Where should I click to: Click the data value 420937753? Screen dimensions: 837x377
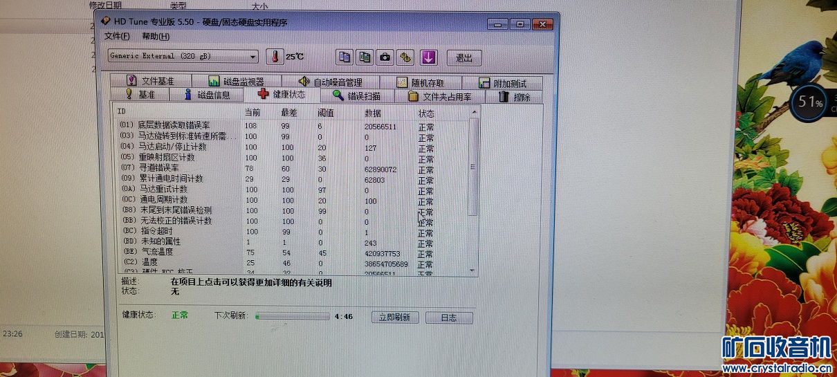pos(383,254)
